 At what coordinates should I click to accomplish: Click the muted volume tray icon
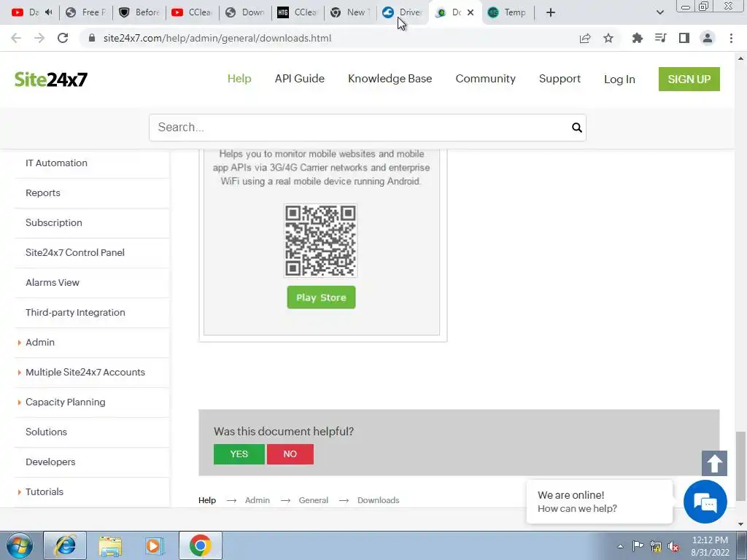point(673,547)
